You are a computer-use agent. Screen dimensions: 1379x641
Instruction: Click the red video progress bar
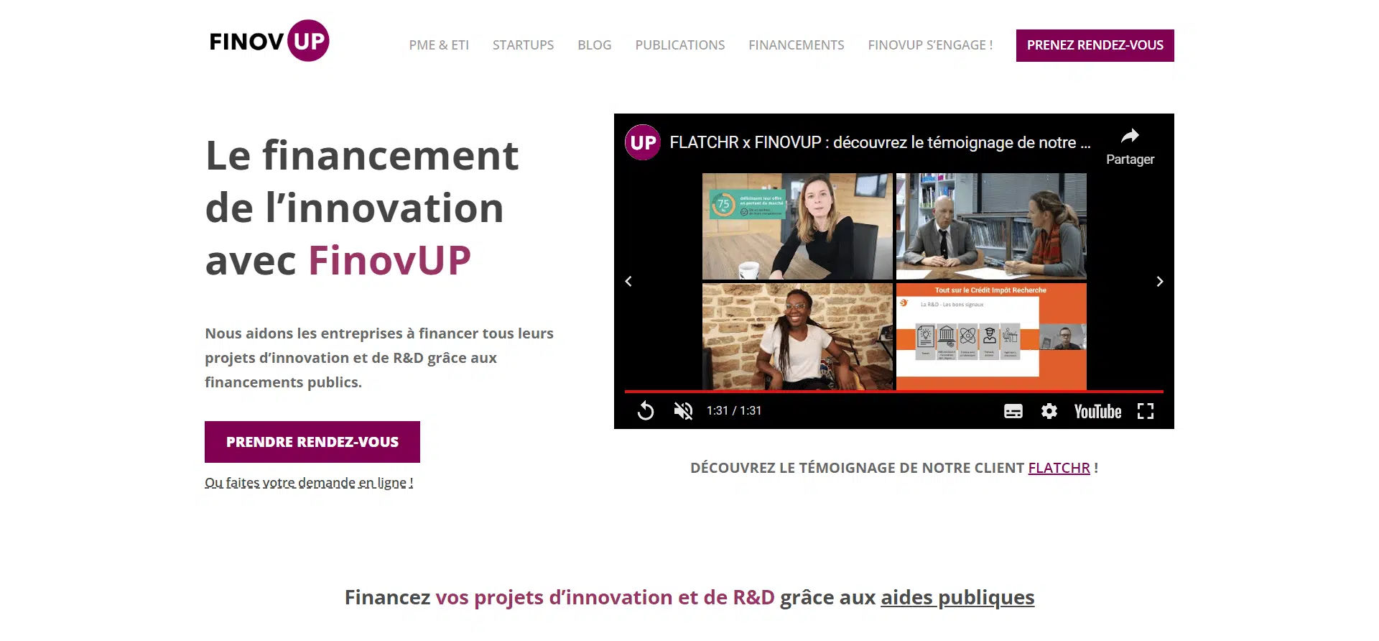point(893,392)
